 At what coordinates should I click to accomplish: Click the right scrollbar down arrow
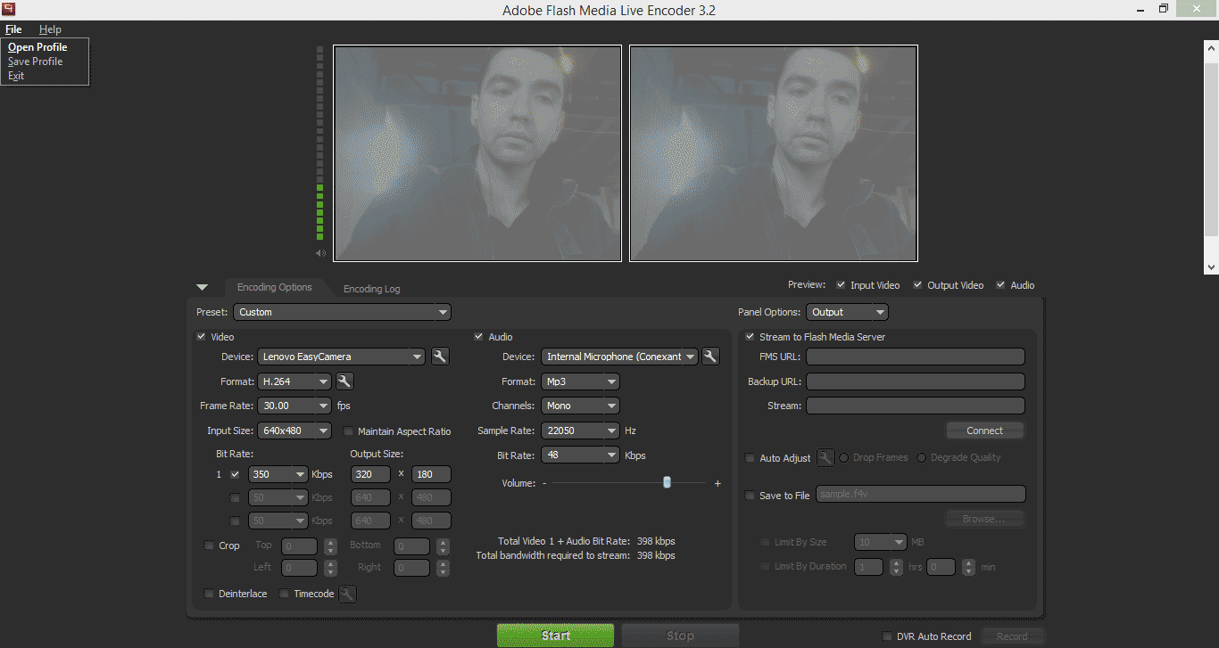point(1211,267)
